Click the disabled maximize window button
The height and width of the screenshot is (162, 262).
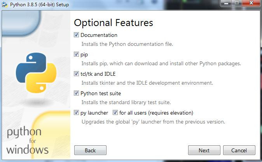[x=237, y=3]
